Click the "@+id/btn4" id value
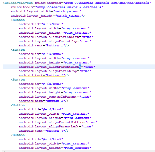Image resolution: width=155 pixels, height=152 pixels. point(52,109)
